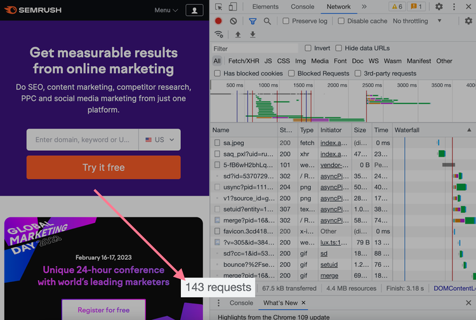Enable Preserve log checkbox
The height and width of the screenshot is (320, 476).
[286, 21]
